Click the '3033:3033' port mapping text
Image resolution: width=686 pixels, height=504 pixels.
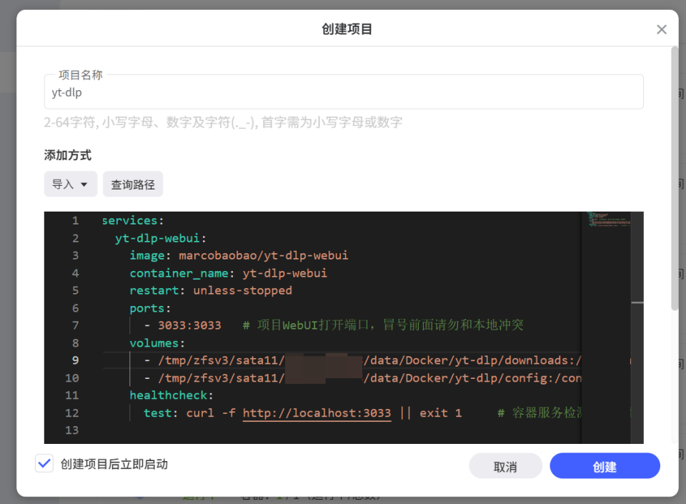pos(189,325)
